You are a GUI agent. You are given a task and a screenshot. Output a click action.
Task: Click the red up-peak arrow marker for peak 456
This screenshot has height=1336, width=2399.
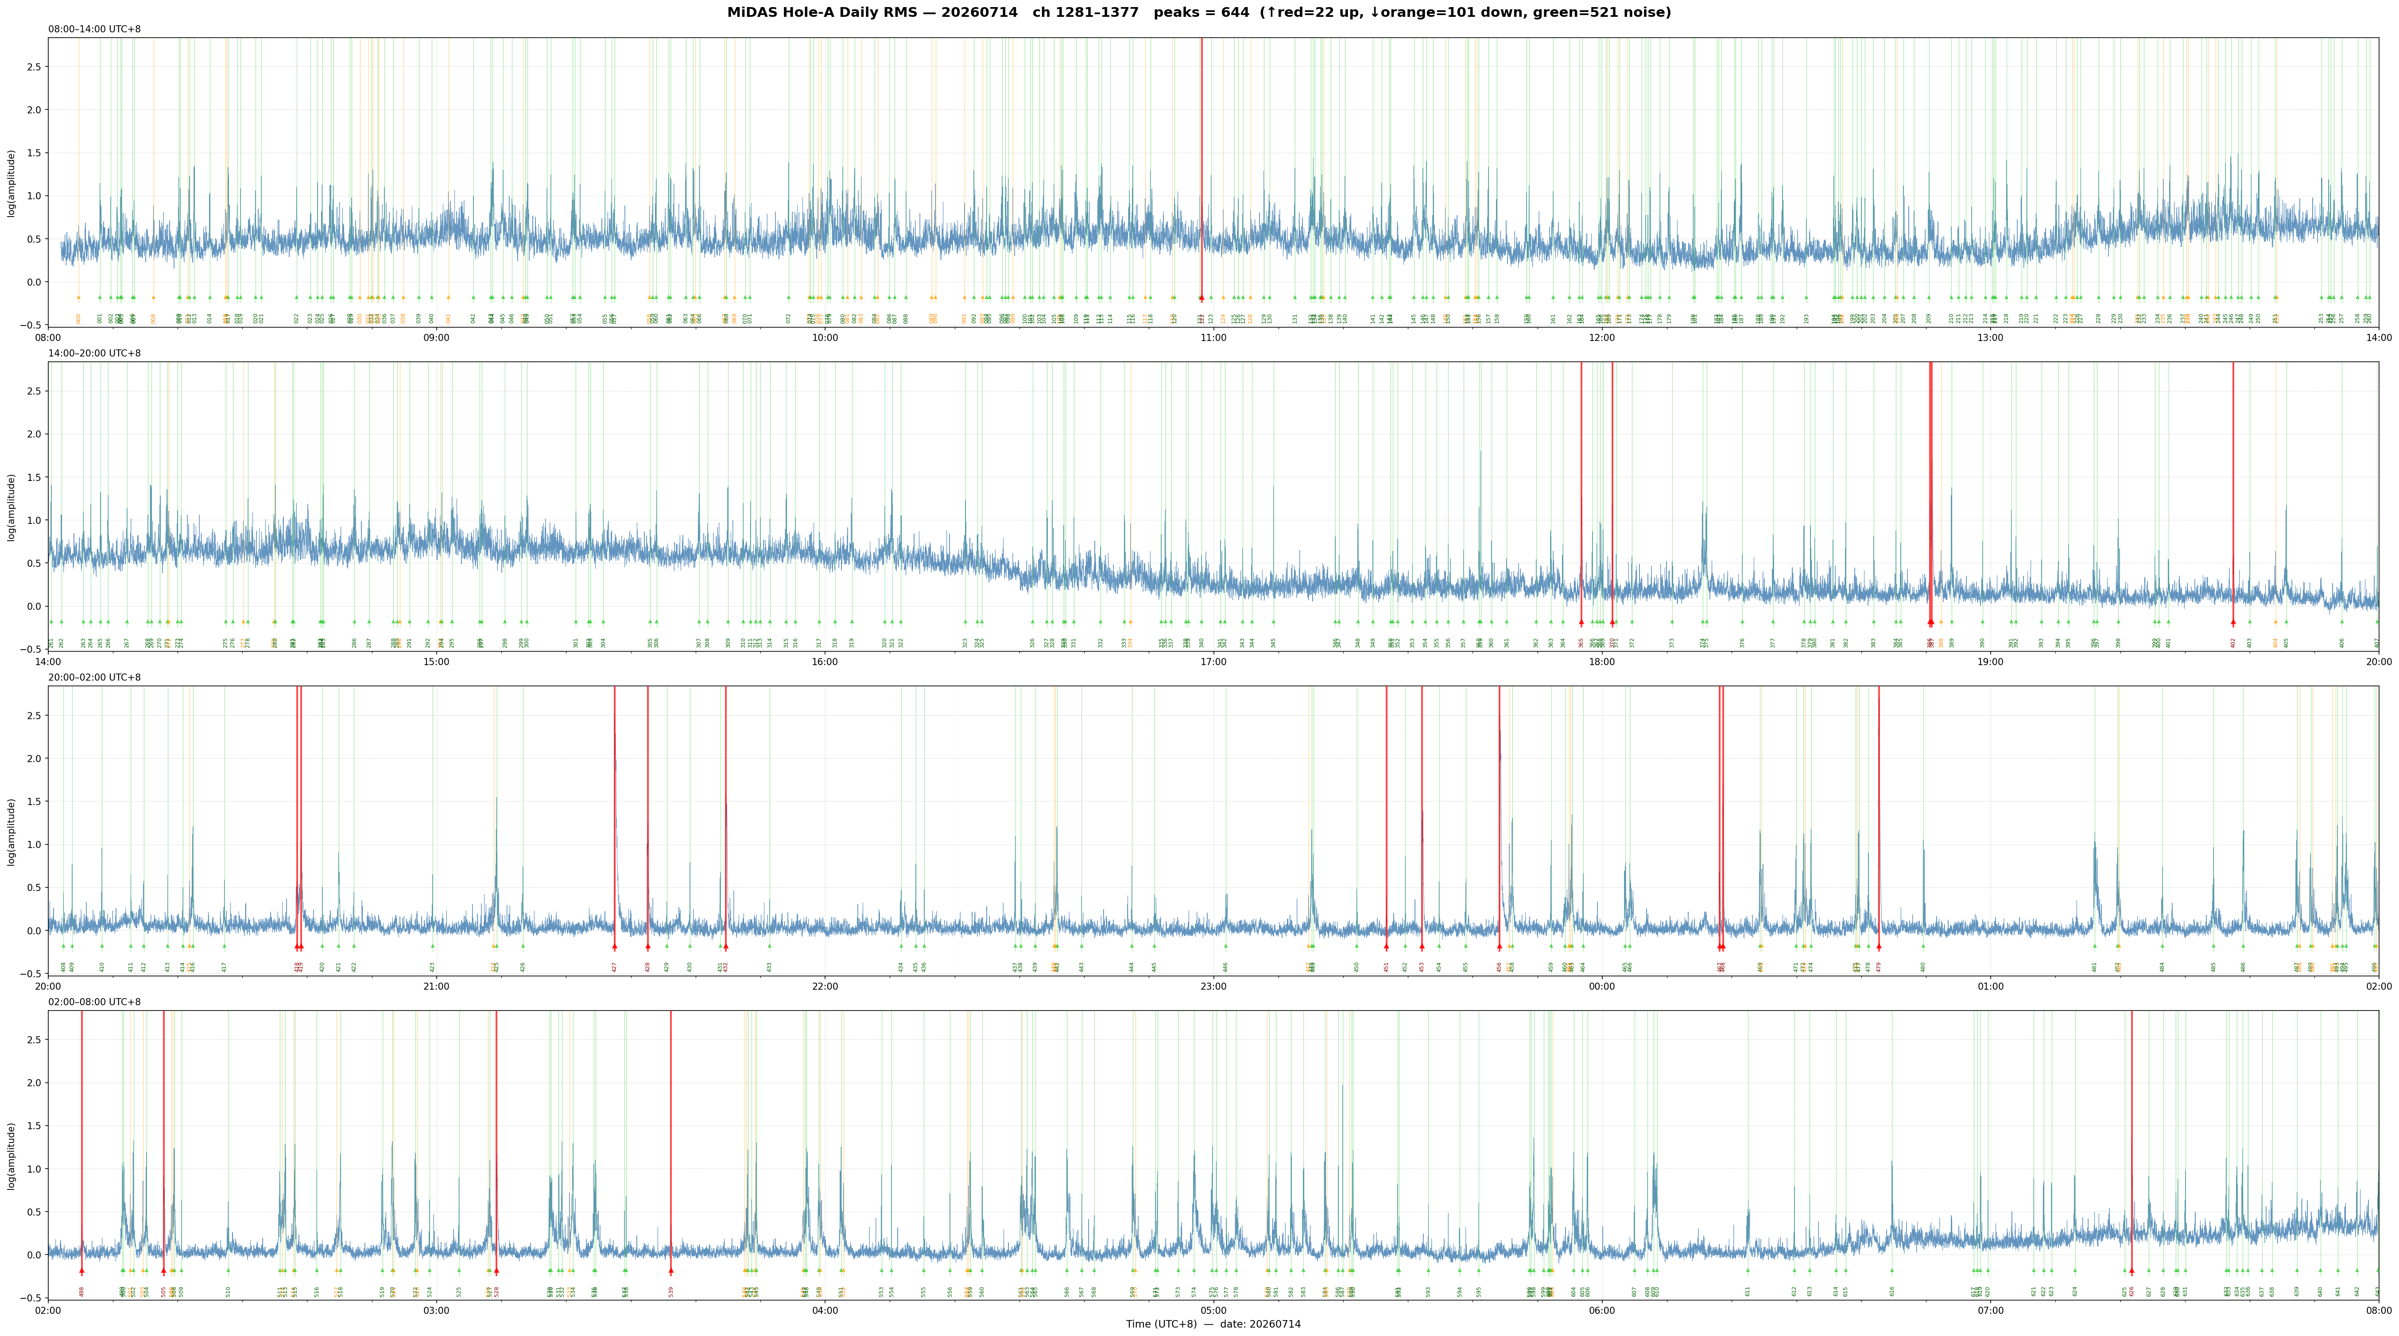pyautogui.click(x=1500, y=946)
